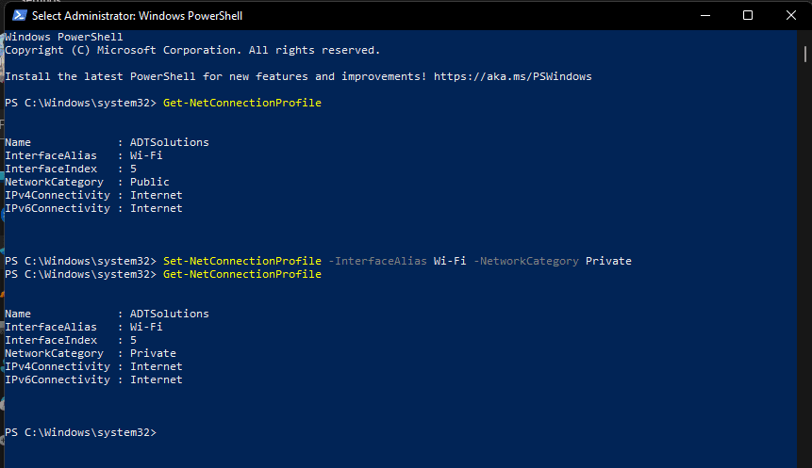812x468 pixels.
Task: Click the -InterfaceAlias parameter text
Action: (x=377, y=261)
